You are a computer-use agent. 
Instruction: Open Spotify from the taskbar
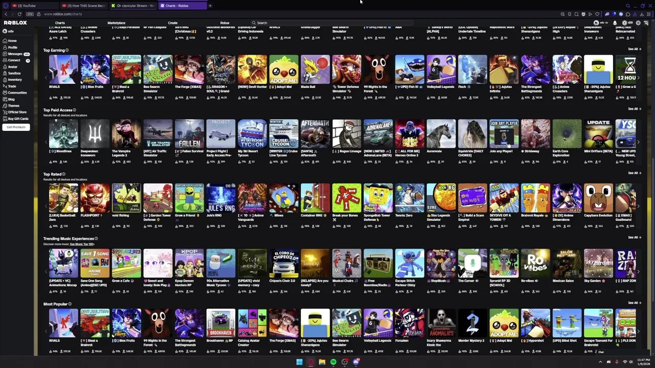tap(333, 362)
